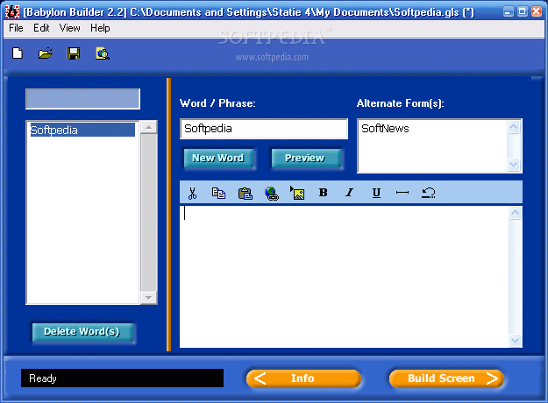This screenshot has width=548, height=403.
Task: Focus the Word / Phrase input field
Action: (x=264, y=129)
